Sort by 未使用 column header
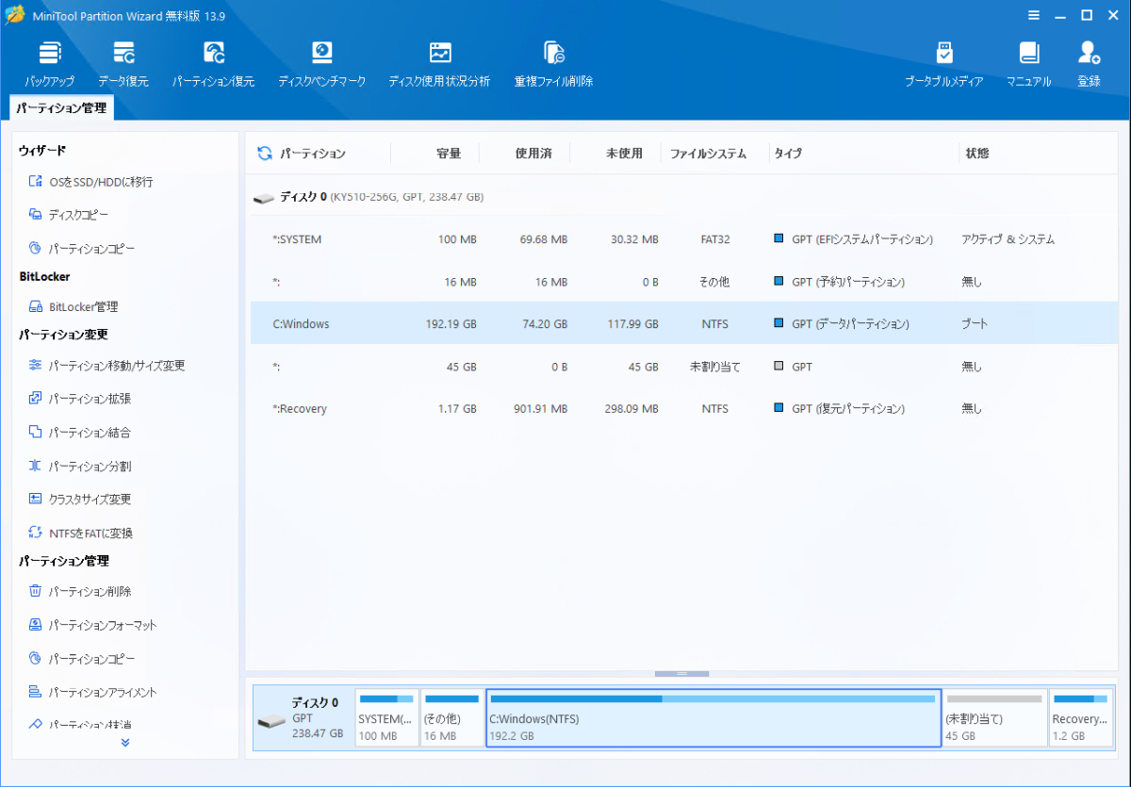Image resolution: width=1131 pixels, height=787 pixels. click(x=624, y=154)
